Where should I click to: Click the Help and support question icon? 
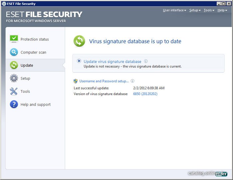point(14,104)
